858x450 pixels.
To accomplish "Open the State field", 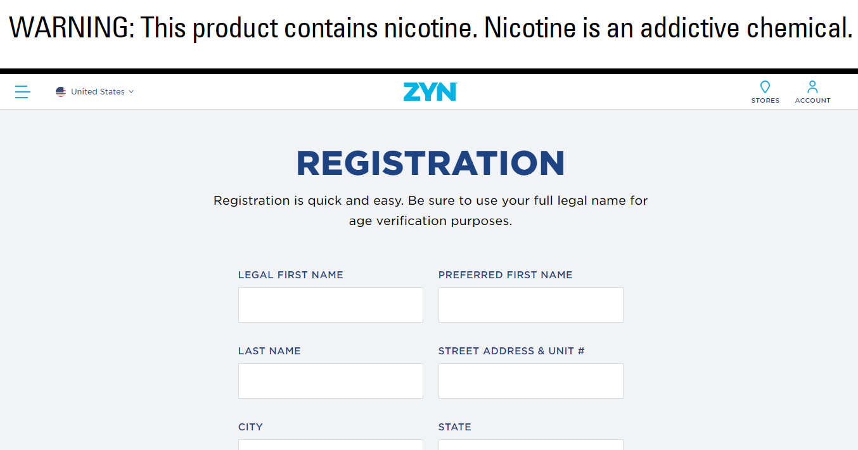I will [x=530, y=445].
